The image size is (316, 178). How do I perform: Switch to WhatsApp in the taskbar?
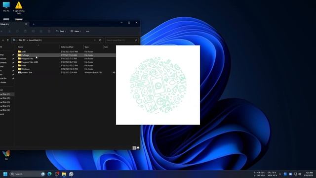71,174
